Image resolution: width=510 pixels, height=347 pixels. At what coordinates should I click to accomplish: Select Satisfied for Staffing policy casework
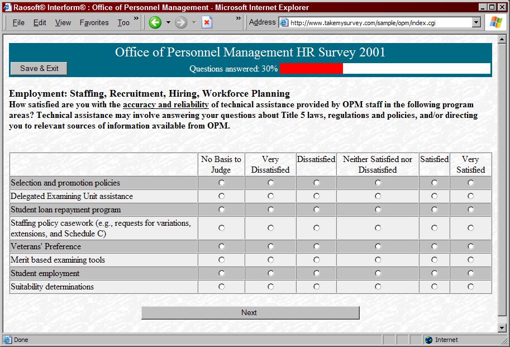(x=434, y=228)
